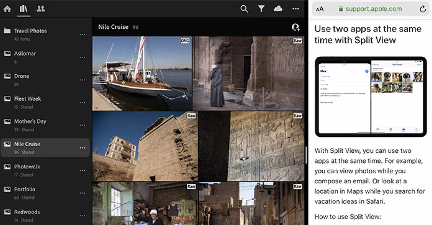Check the cloud sync status icon

tap(278, 9)
